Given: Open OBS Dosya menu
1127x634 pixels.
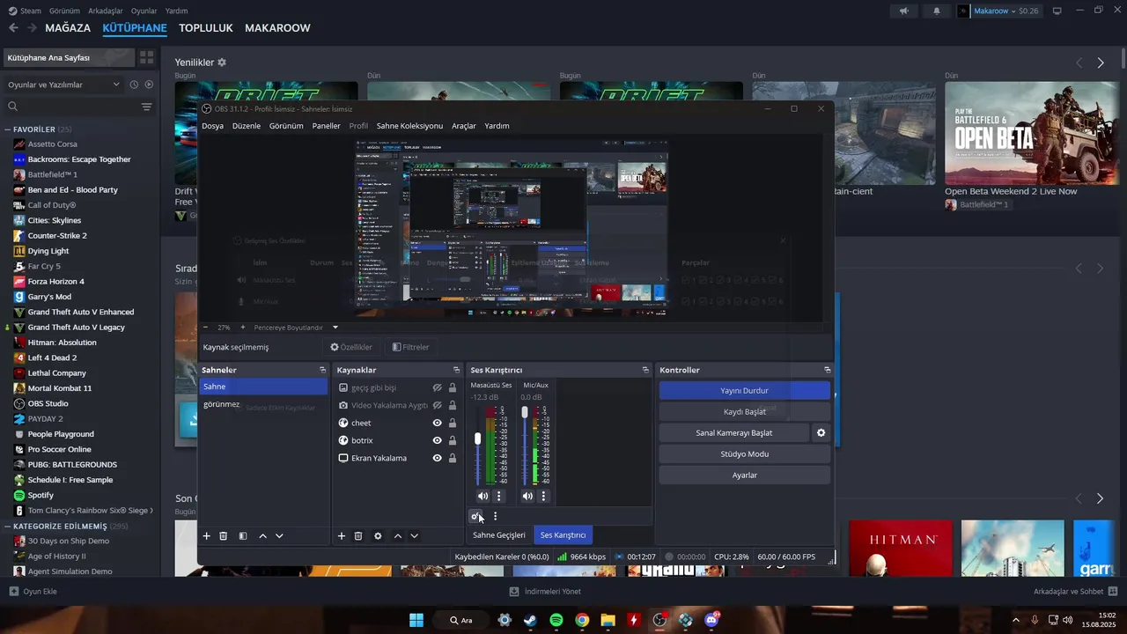Looking at the screenshot, I should click(212, 126).
